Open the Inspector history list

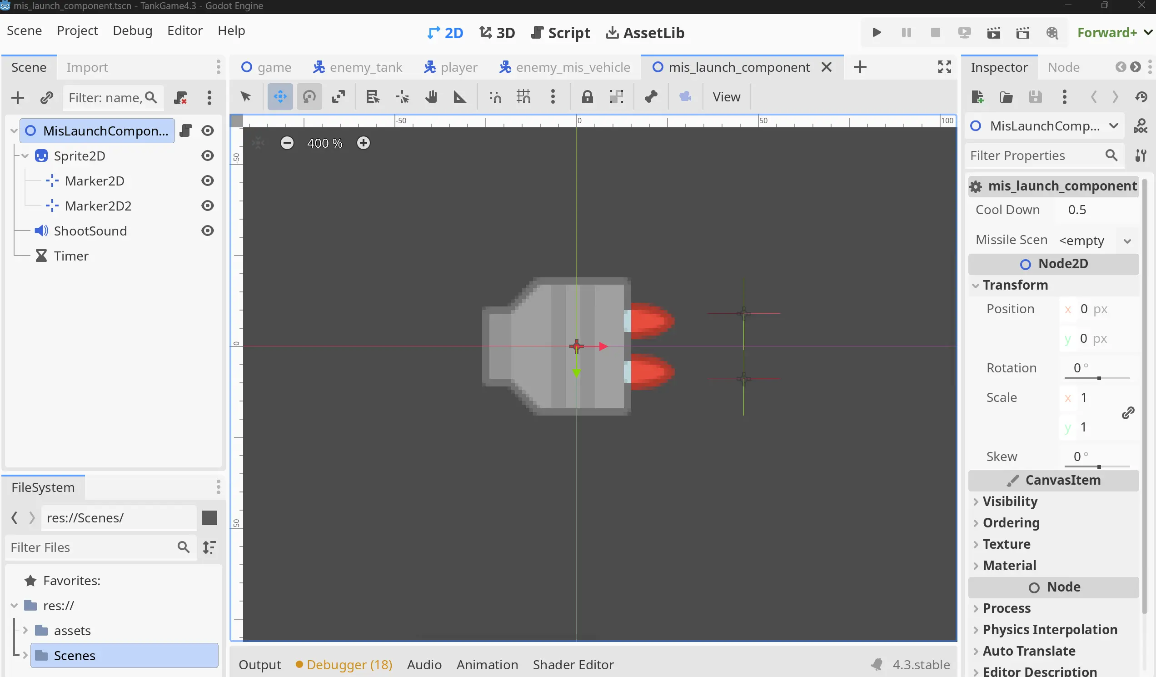point(1141,97)
